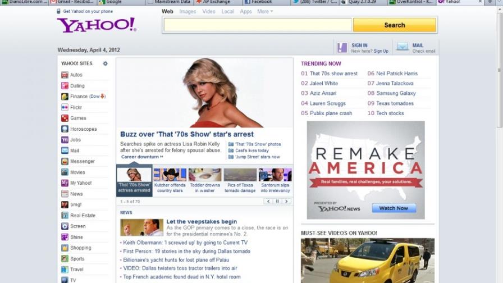Click in the Yahoo search input field

258,25
